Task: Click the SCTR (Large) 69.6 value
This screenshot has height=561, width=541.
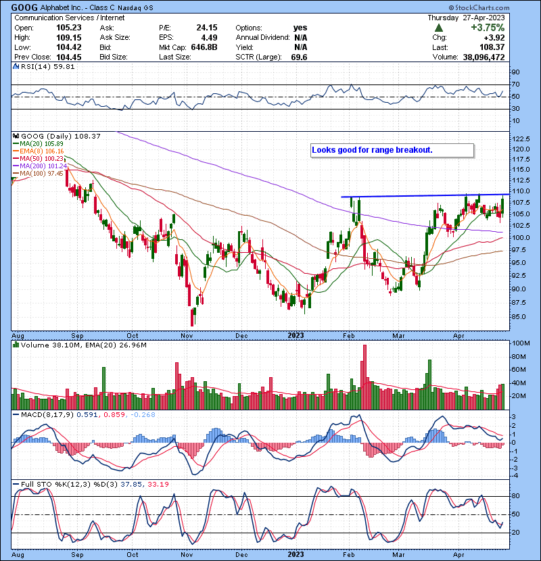Action: (x=299, y=57)
